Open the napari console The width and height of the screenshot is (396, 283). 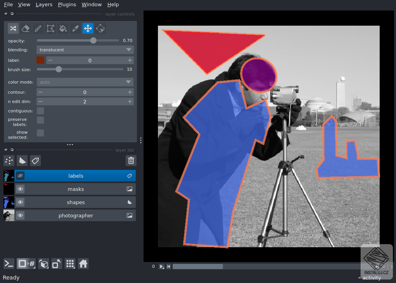(9, 264)
